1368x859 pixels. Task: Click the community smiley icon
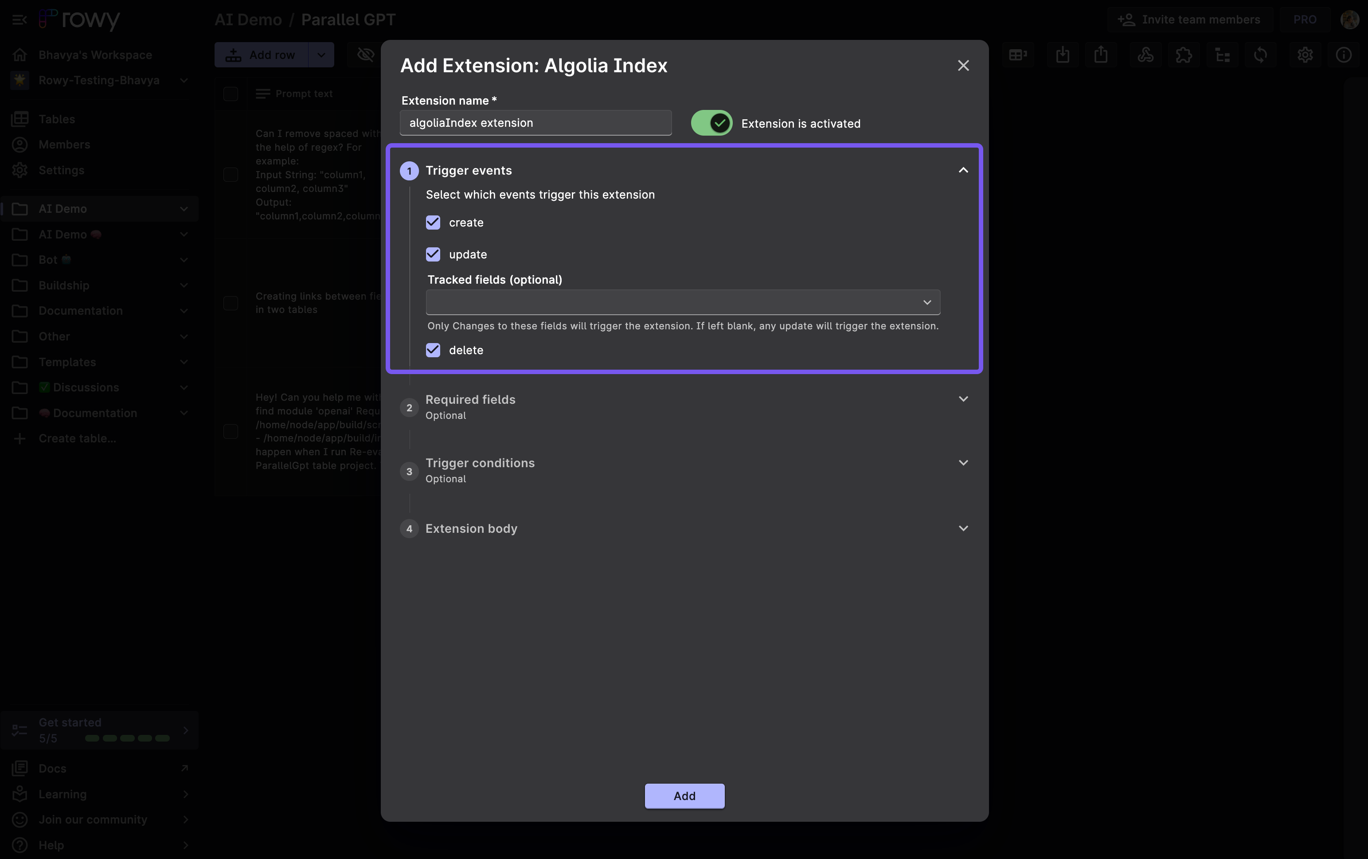coord(20,819)
